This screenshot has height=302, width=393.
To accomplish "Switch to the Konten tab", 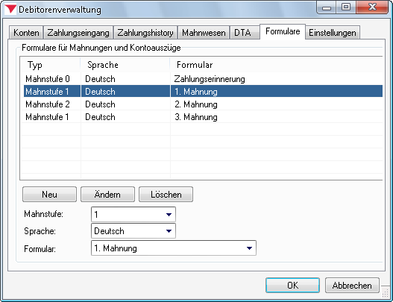I will coord(26,33).
